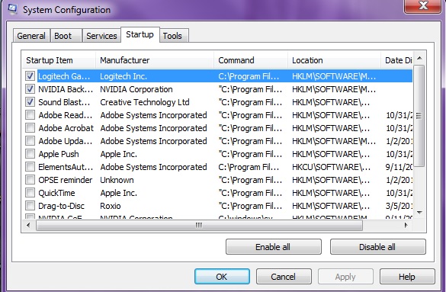Click the vertical scrollbar up arrow
The image size is (446, 292).
click(x=419, y=59)
